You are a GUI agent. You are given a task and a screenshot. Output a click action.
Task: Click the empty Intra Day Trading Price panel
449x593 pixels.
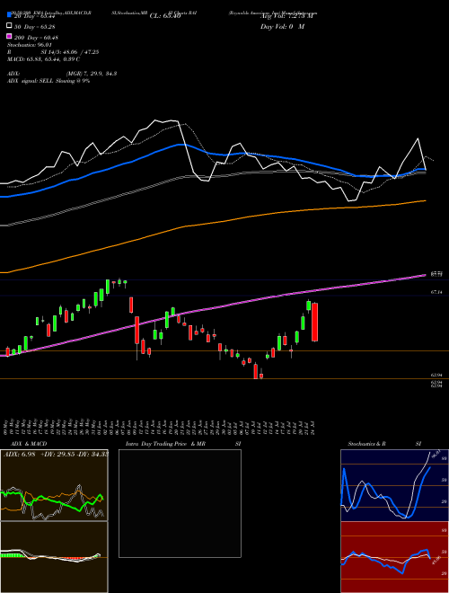pos(180,503)
